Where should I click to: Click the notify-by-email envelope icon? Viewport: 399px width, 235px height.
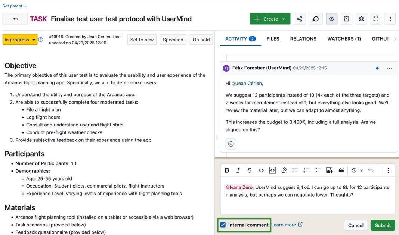[x=361, y=18]
